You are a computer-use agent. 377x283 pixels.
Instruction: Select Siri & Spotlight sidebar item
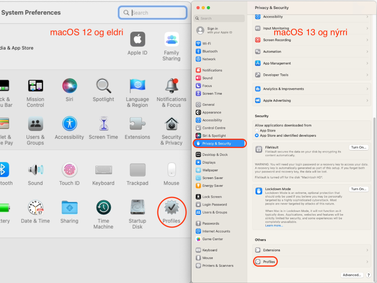pos(219,136)
